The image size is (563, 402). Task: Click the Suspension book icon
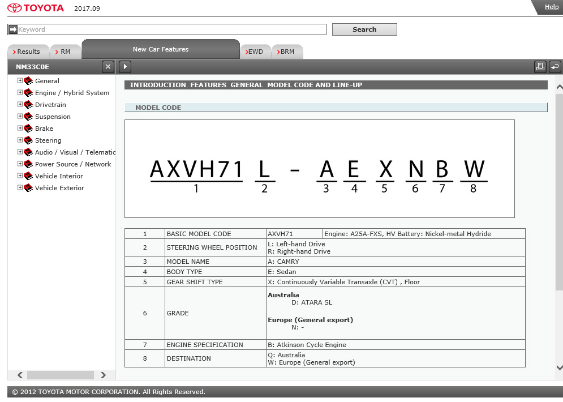28,117
